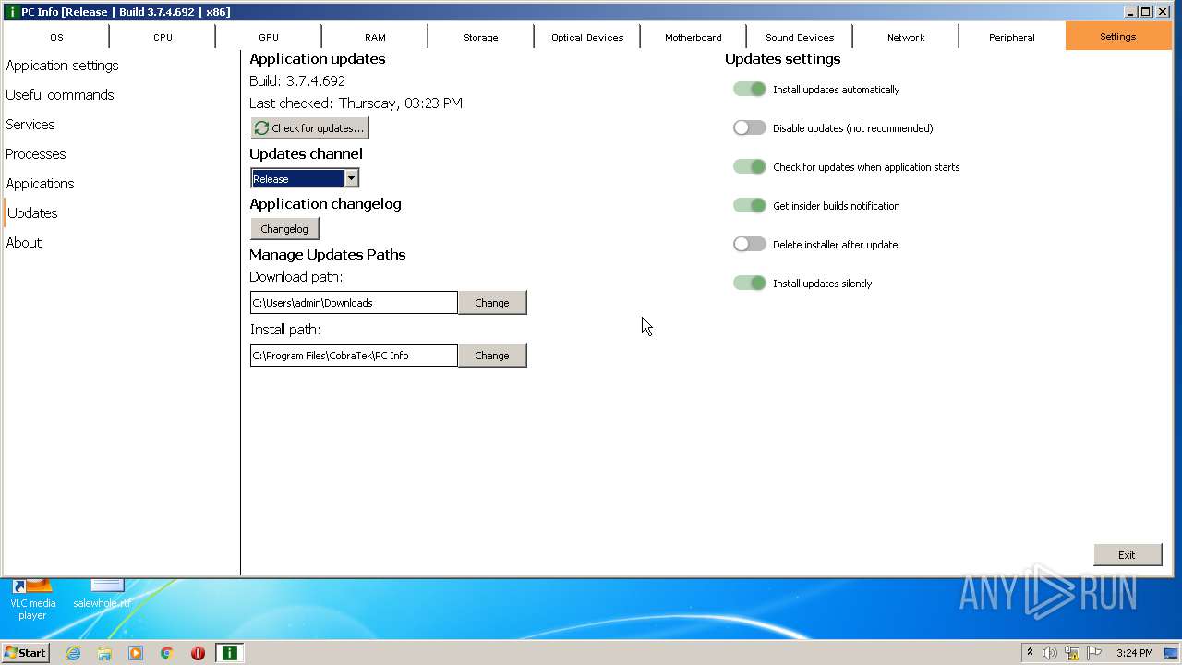The height and width of the screenshot is (665, 1182).
Task: Toggle Install updates automatically switch
Action: tap(749, 90)
